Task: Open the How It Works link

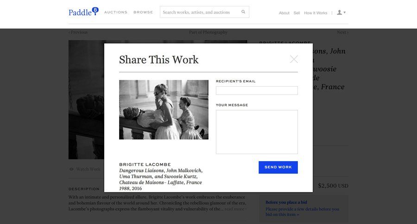Action: click(316, 13)
